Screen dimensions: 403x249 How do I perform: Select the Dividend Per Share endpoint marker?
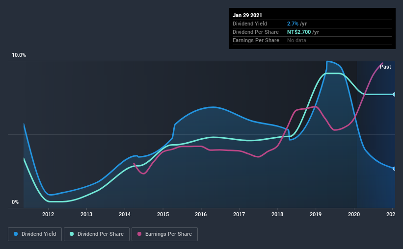click(395, 95)
